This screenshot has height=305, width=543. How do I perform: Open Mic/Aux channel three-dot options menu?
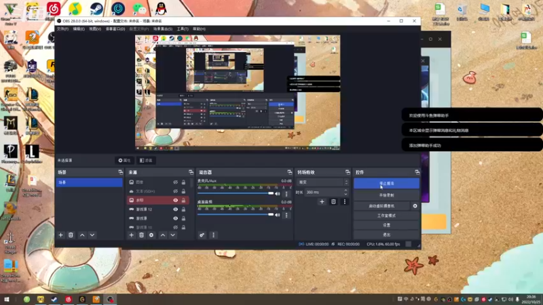(286, 194)
